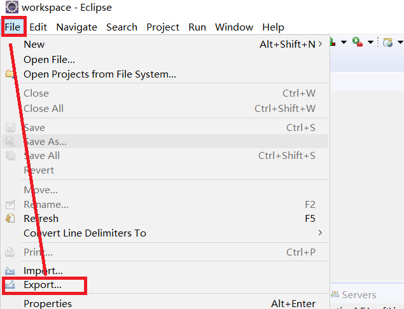The height and width of the screenshot is (309, 404).
Task: Select Import... from the File menu
Action: [165, 271]
